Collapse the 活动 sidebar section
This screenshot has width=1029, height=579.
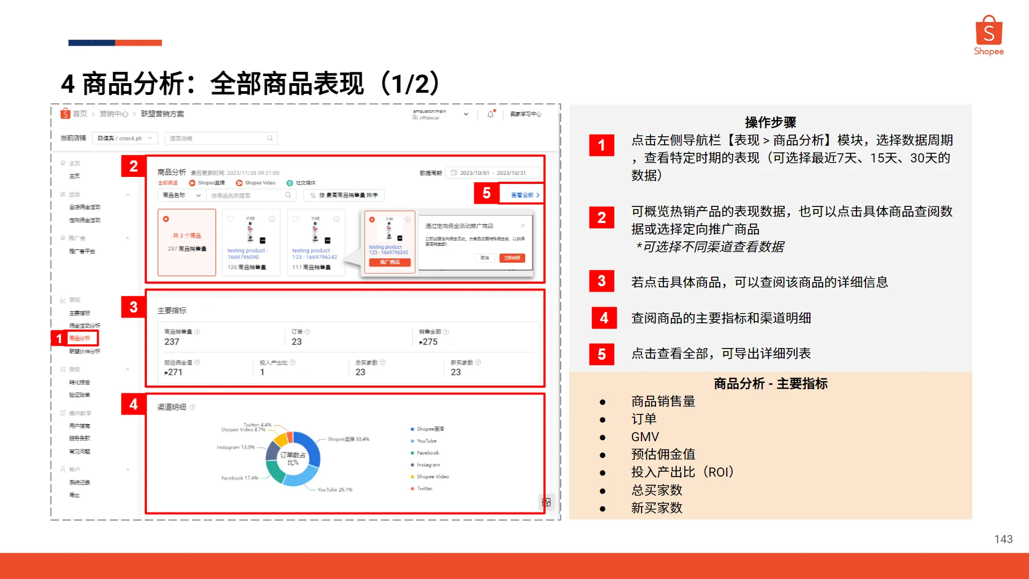(128, 194)
